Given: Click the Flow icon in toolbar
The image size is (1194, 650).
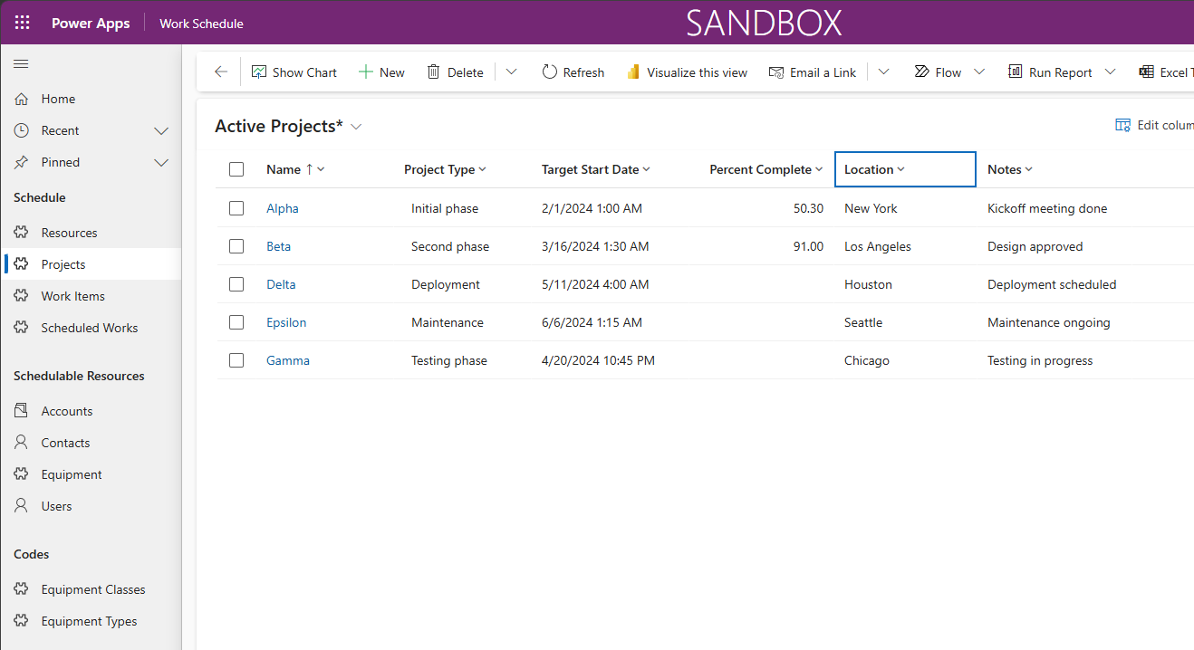Looking at the screenshot, I should (x=922, y=72).
